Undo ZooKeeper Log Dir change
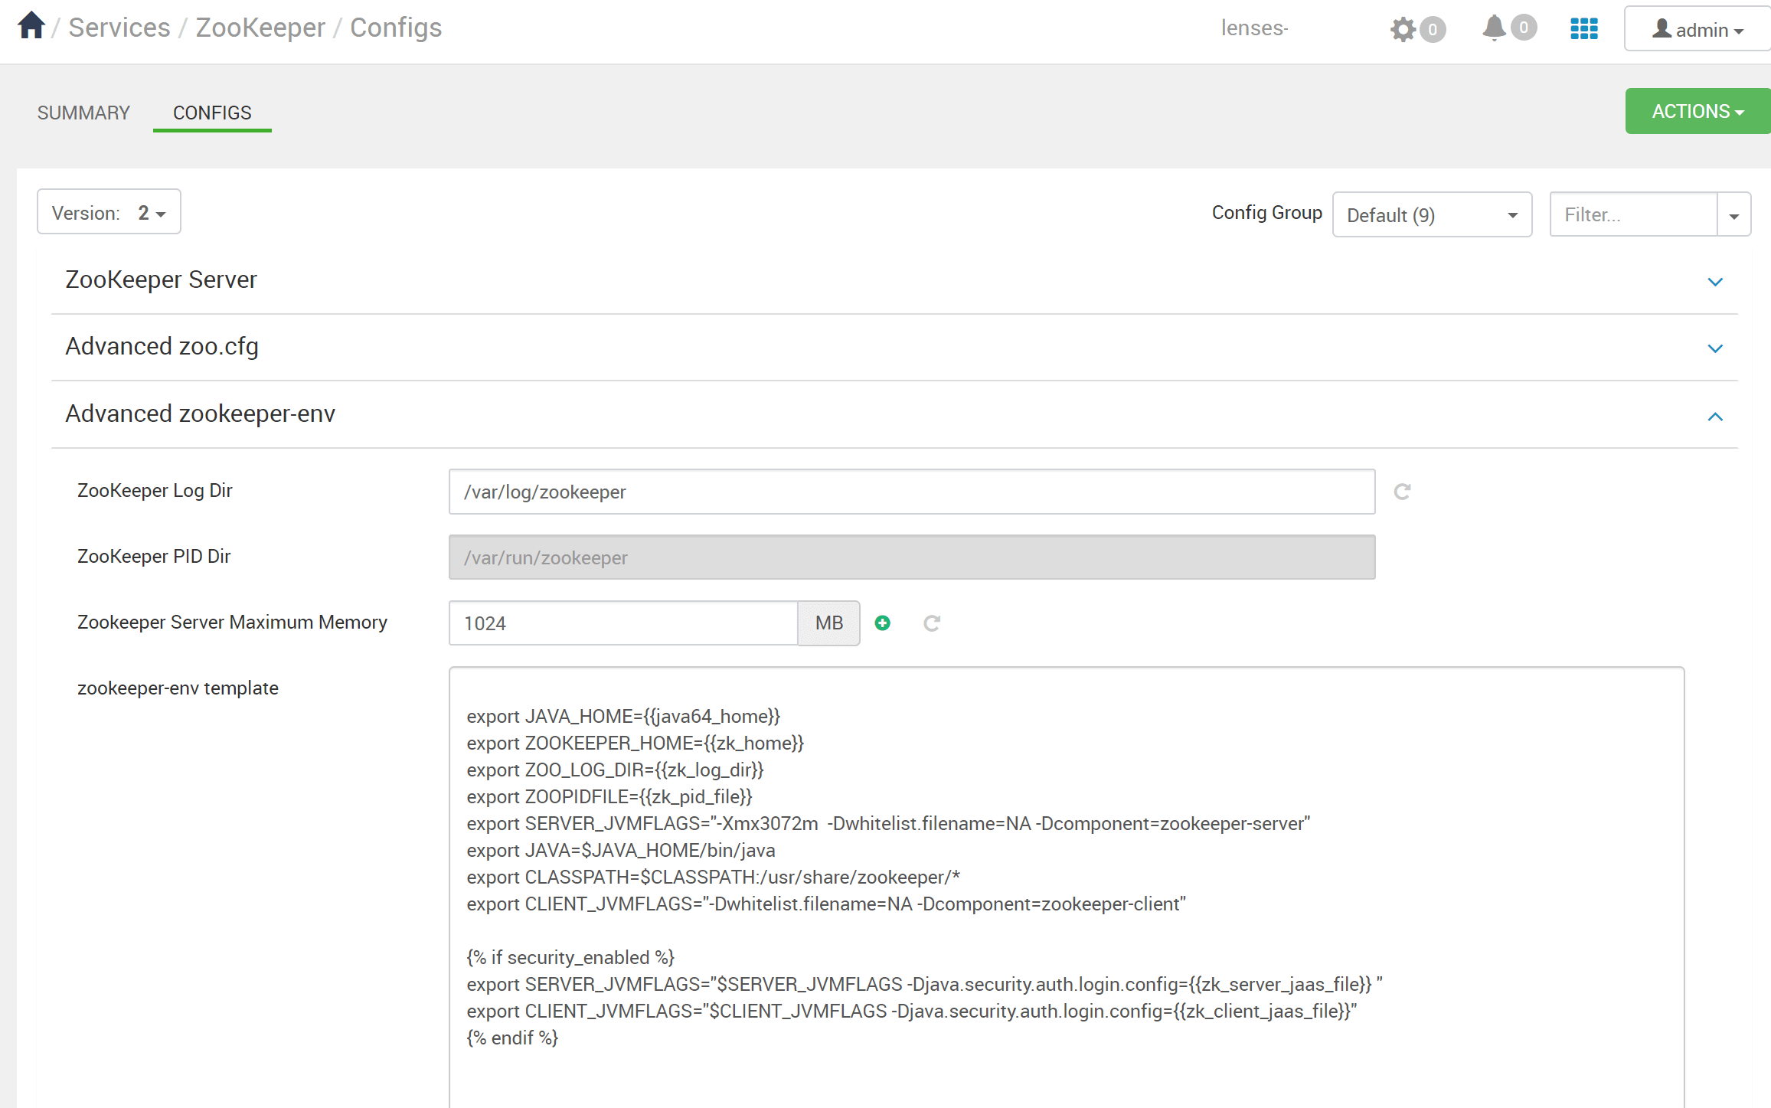The width and height of the screenshot is (1771, 1108). [1402, 492]
